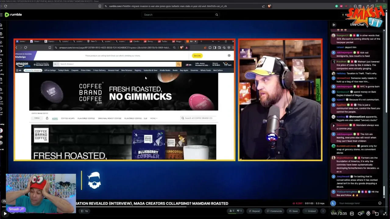
Task: Click the Brave Shields icon in the Rumble address bar
Action: tap(269, 6)
